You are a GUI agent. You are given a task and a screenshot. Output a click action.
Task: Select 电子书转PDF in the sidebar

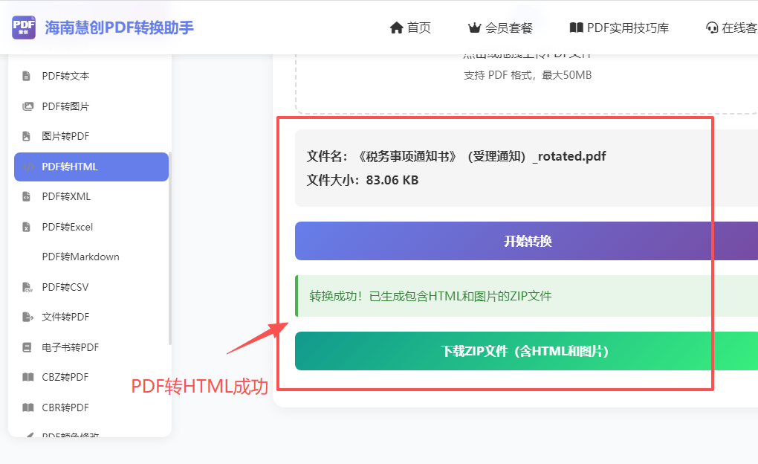pos(91,347)
